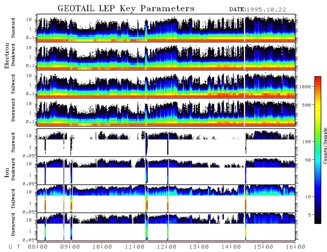Click the GEOTAIL LEP Key Parameters title

126,9
